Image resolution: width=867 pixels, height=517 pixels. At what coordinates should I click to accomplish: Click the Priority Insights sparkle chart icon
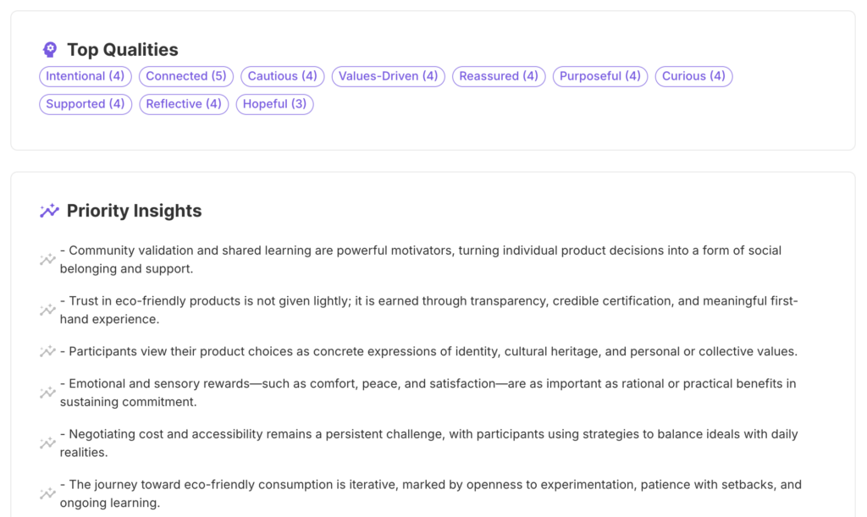tap(49, 211)
